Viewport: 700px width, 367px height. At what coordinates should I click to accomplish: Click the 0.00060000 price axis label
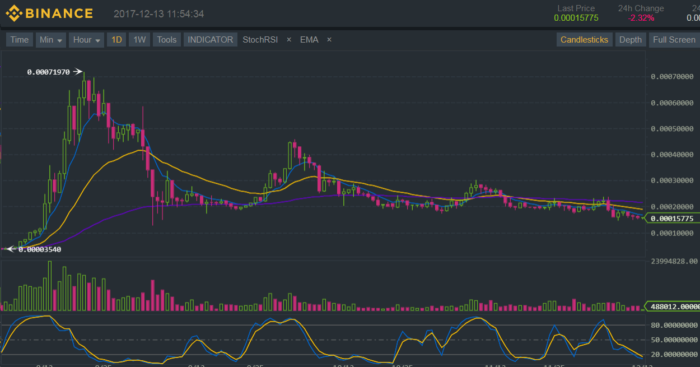(672, 103)
